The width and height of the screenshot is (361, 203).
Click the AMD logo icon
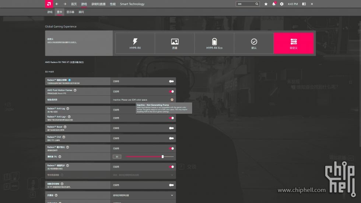click(x=49, y=4)
